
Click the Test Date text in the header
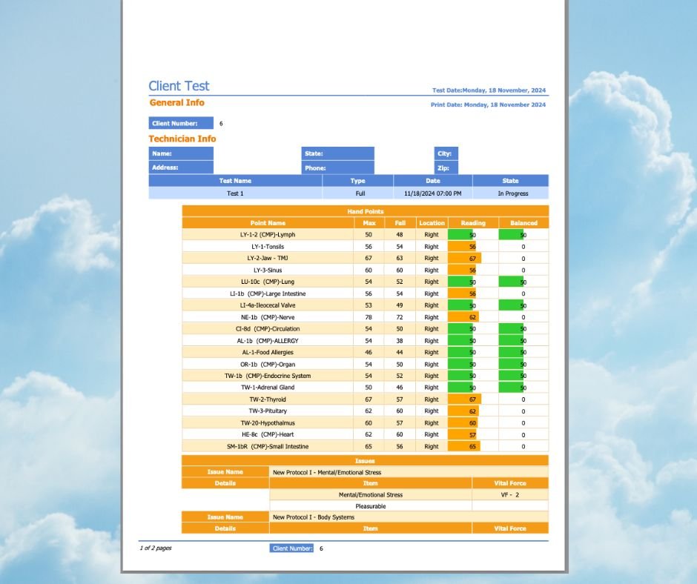tap(489, 90)
